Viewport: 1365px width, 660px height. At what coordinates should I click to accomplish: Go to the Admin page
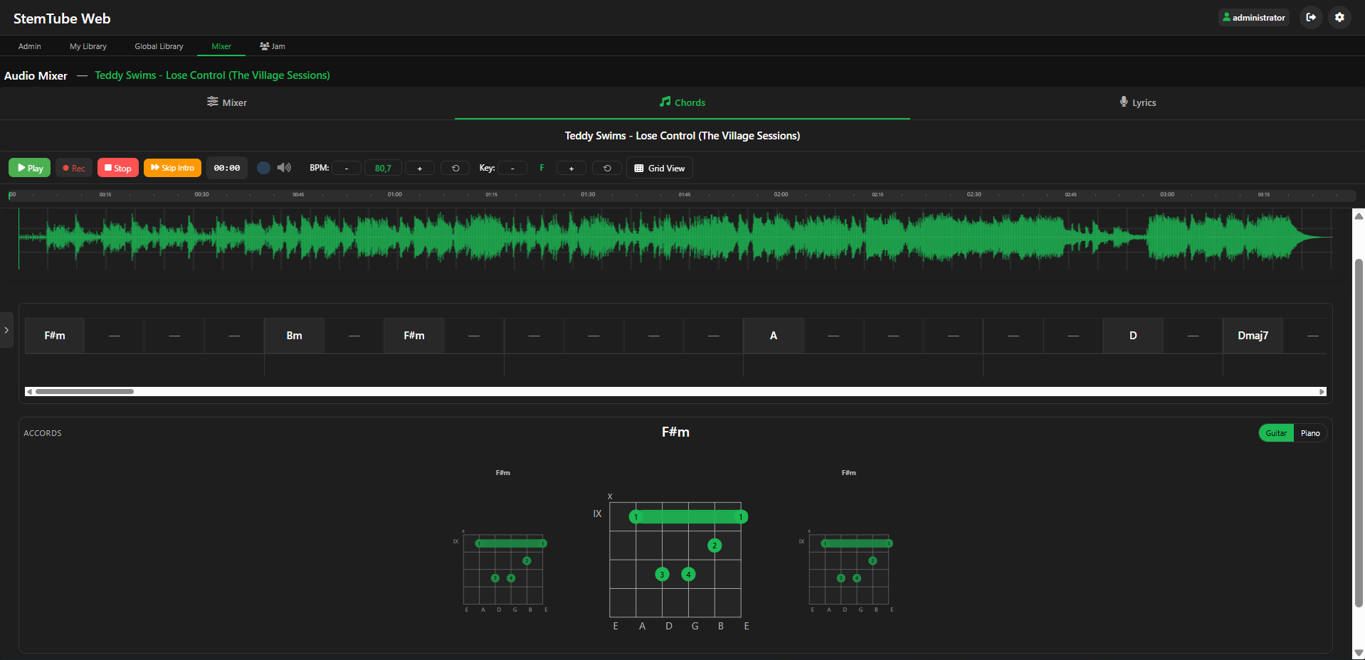[x=30, y=46]
